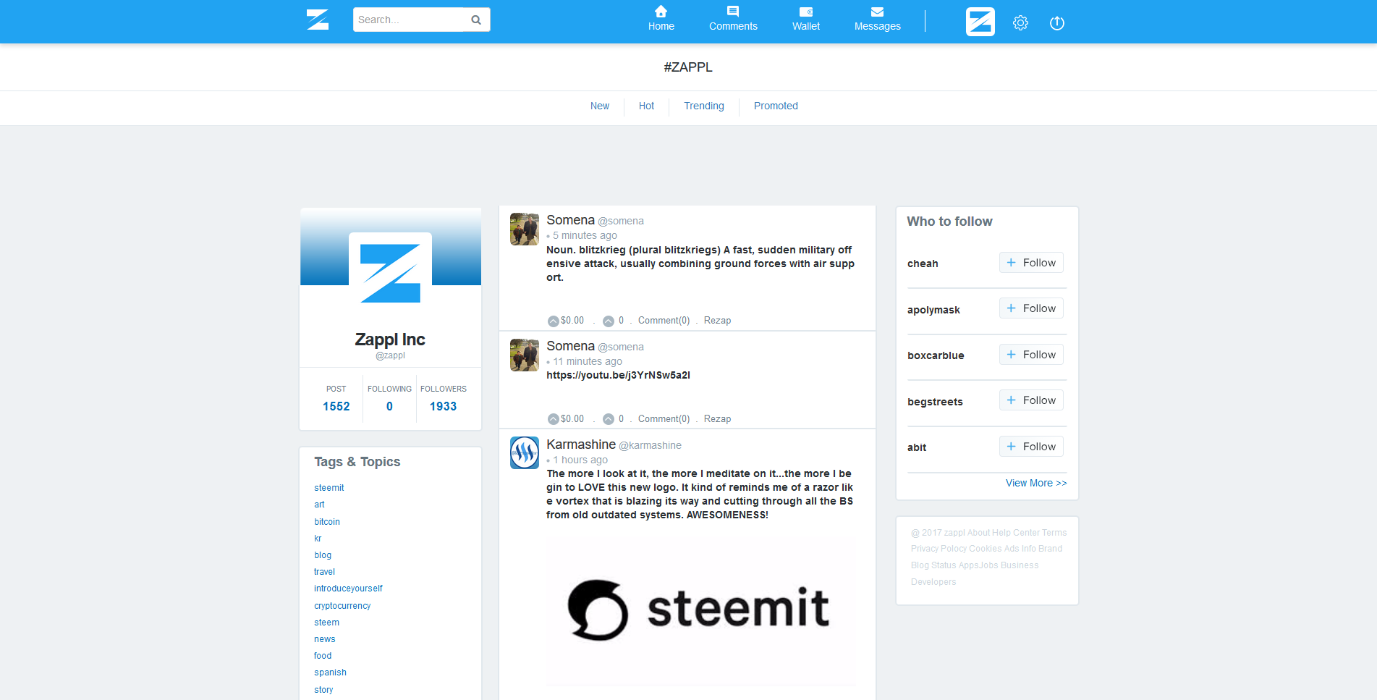Click View More in Who to follow
The height and width of the screenshot is (700, 1377).
pos(1036,483)
